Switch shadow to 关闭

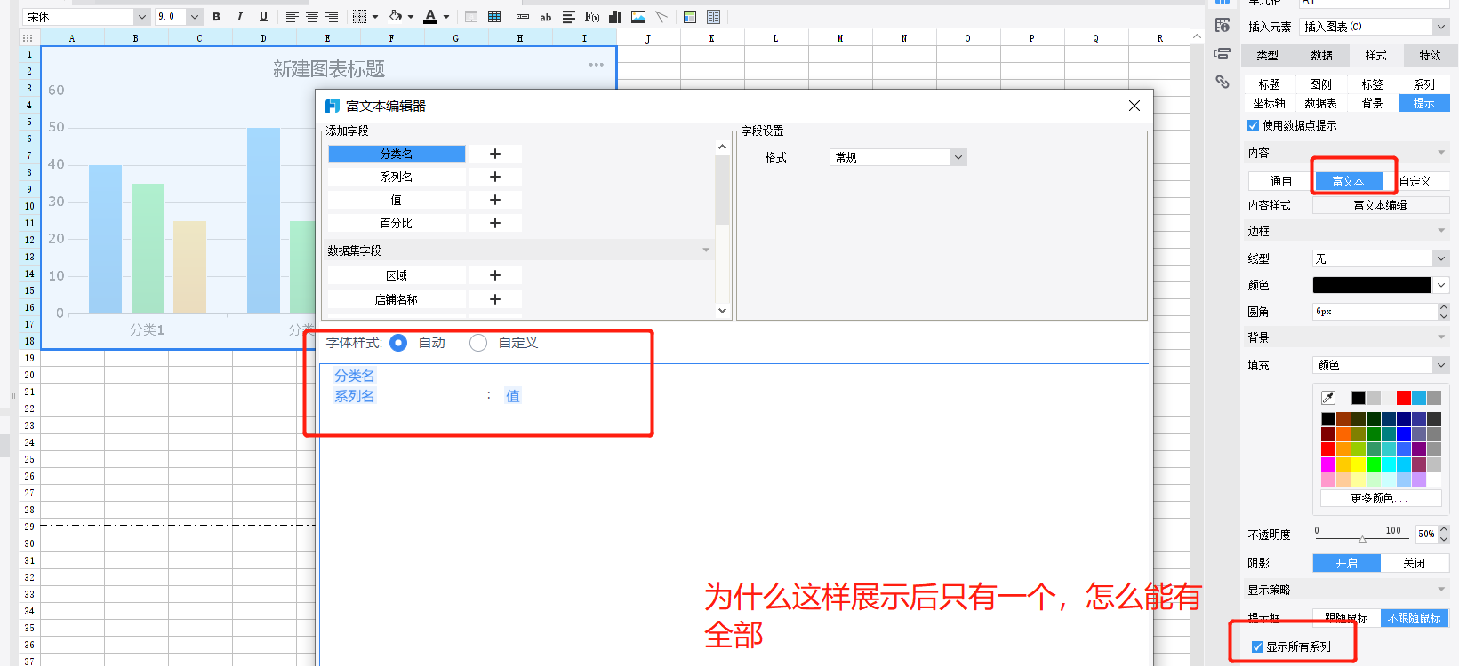1415,563
